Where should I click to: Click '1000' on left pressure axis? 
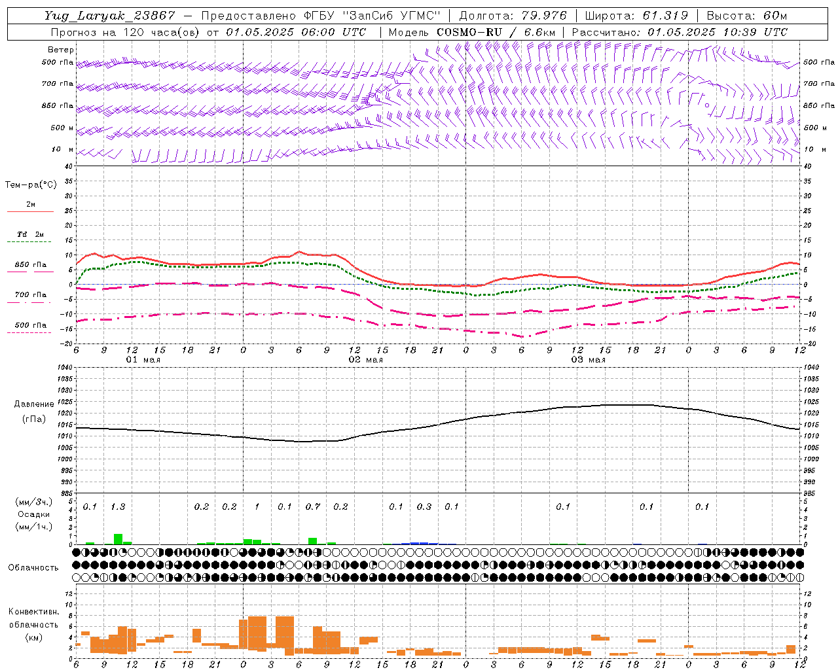point(64,459)
